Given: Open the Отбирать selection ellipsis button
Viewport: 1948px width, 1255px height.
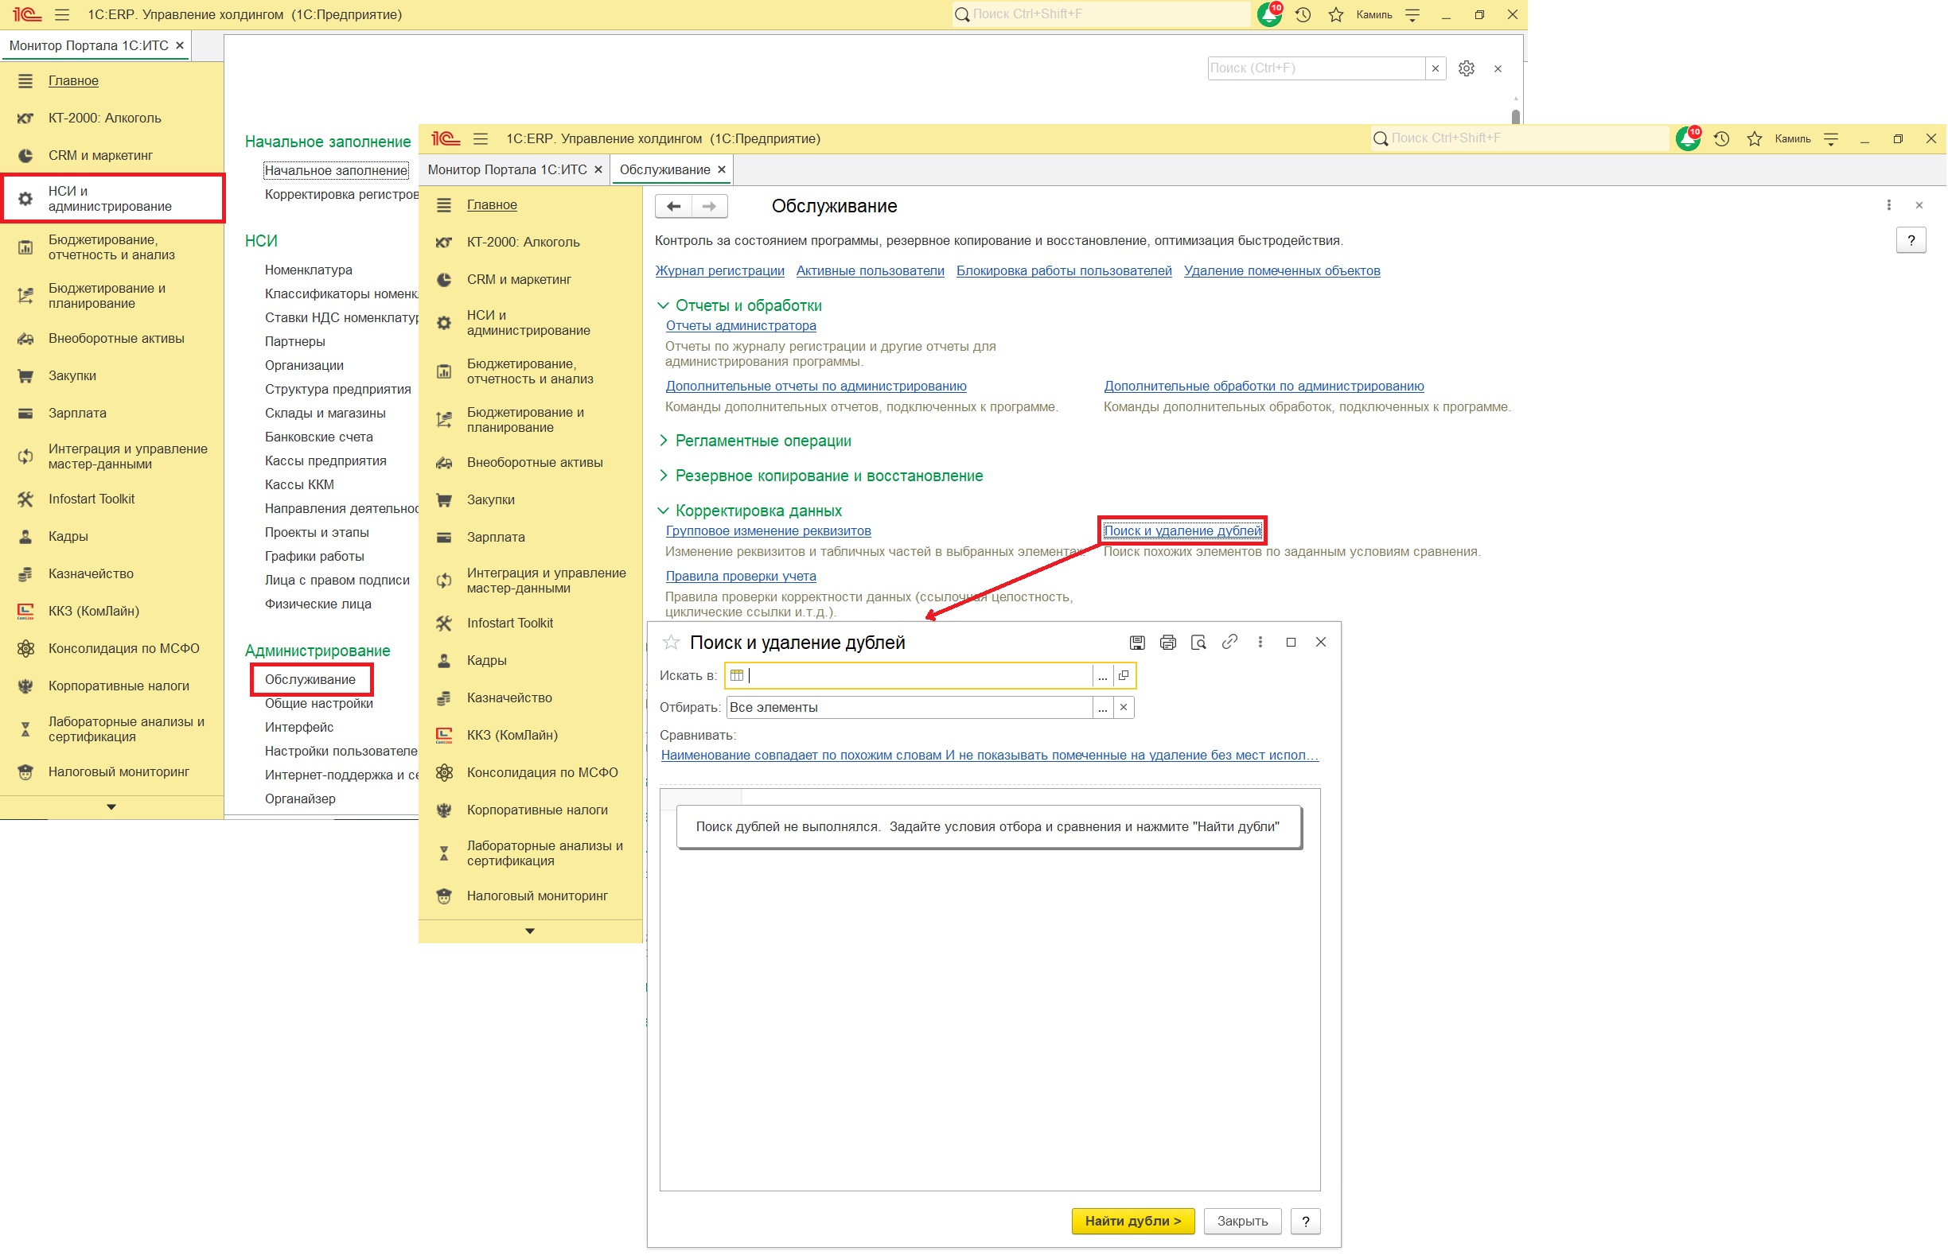Looking at the screenshot, I should (x=1103, y=708).
